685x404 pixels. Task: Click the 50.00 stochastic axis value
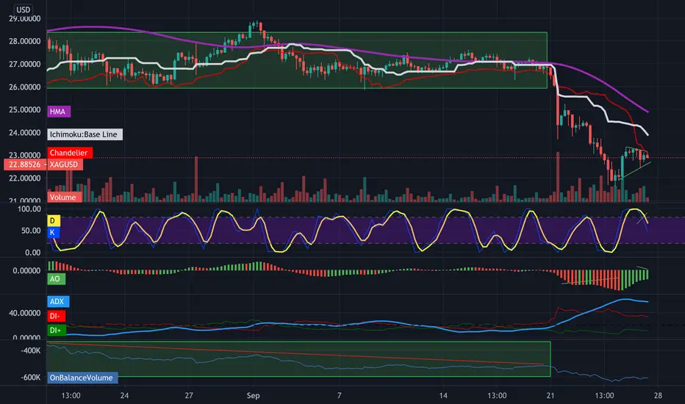(31, 231)
